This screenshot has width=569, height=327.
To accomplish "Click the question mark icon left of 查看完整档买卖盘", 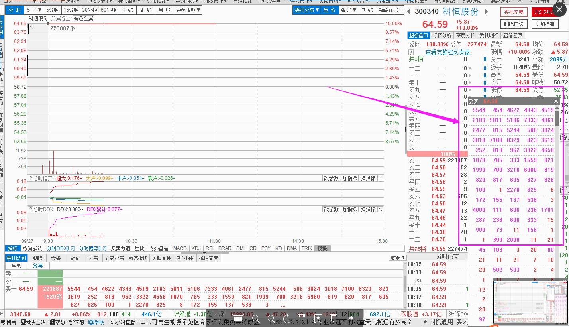I will pyautogui.click(x=411, y=52).
